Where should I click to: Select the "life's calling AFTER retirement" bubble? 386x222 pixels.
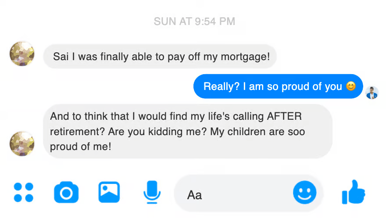click(x=187, y=131)
